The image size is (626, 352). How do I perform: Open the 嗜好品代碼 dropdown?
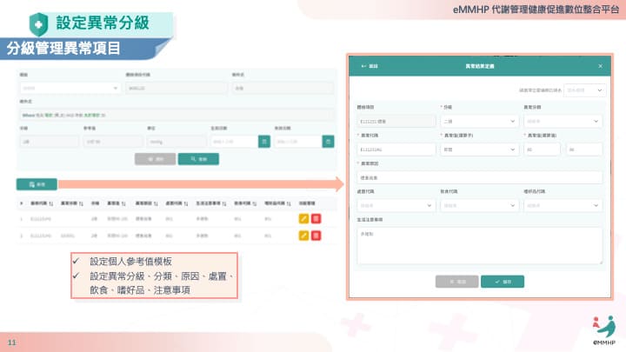[x=562, y=206]
